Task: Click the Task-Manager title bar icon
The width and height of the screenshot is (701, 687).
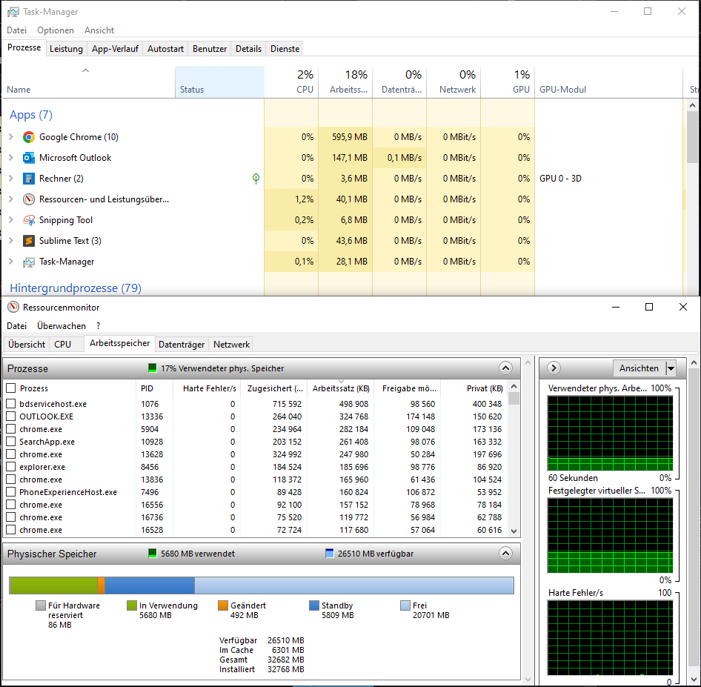Action: [x=13, y=12]
